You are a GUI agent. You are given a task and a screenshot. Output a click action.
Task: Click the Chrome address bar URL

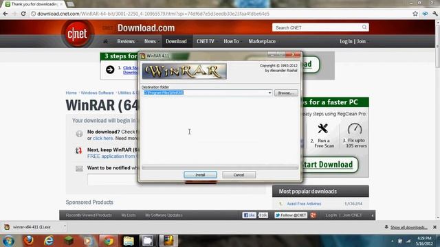[x=153, y=14]
